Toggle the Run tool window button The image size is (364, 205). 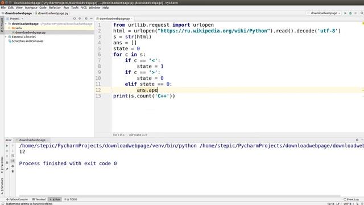click(55, 199)
